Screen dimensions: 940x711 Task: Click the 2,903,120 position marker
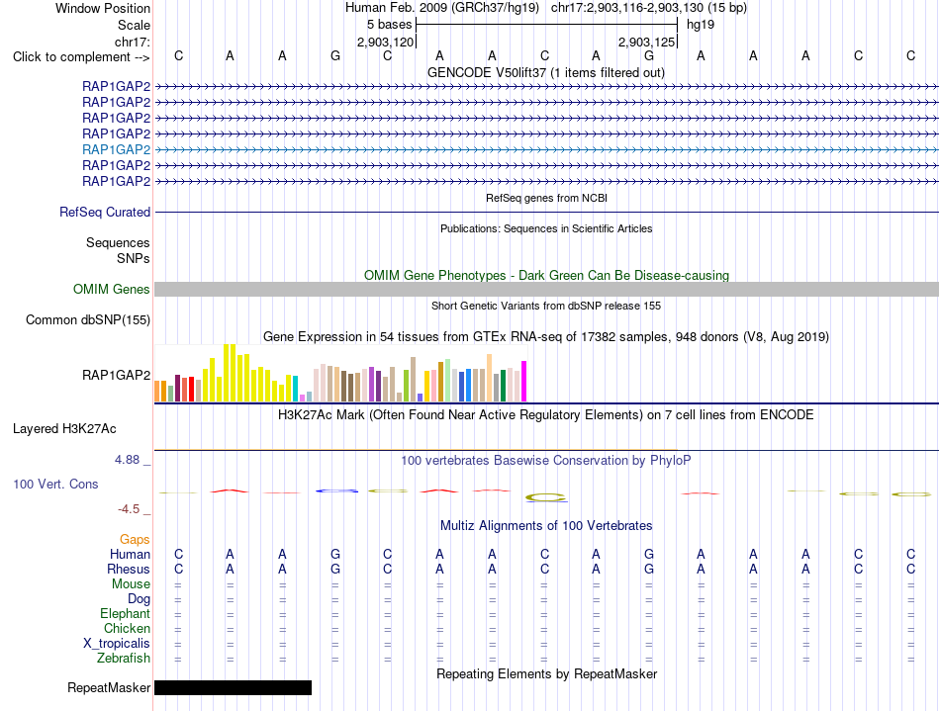point(386,42)
